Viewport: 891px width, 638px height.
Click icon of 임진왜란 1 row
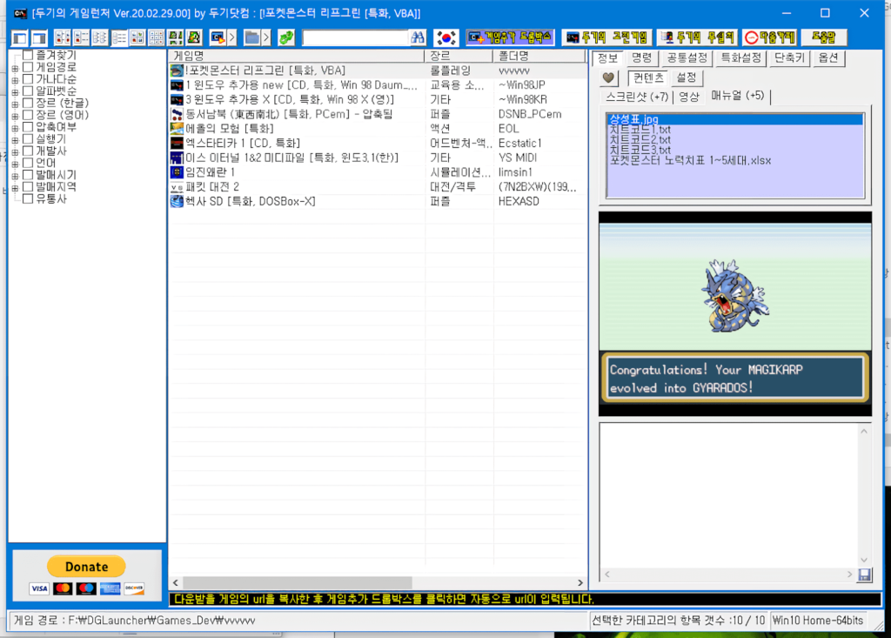point(177,171)
